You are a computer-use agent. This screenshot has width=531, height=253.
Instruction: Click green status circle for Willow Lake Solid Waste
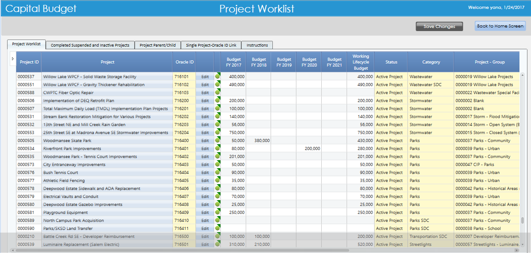(x=217, y=77)
